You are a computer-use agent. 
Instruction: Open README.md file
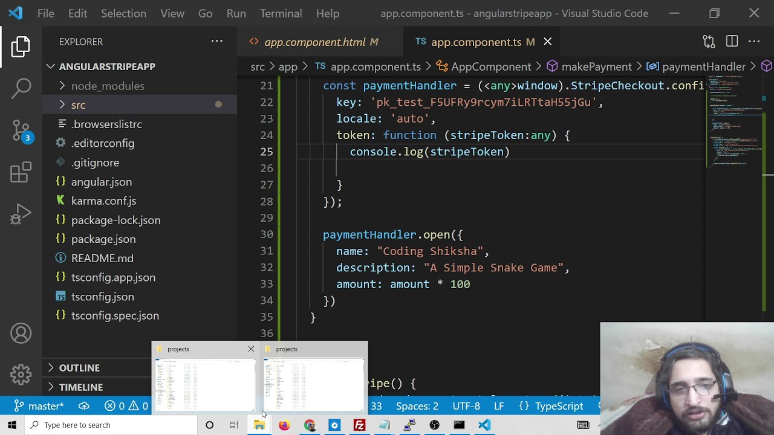(x=102, y=258)
